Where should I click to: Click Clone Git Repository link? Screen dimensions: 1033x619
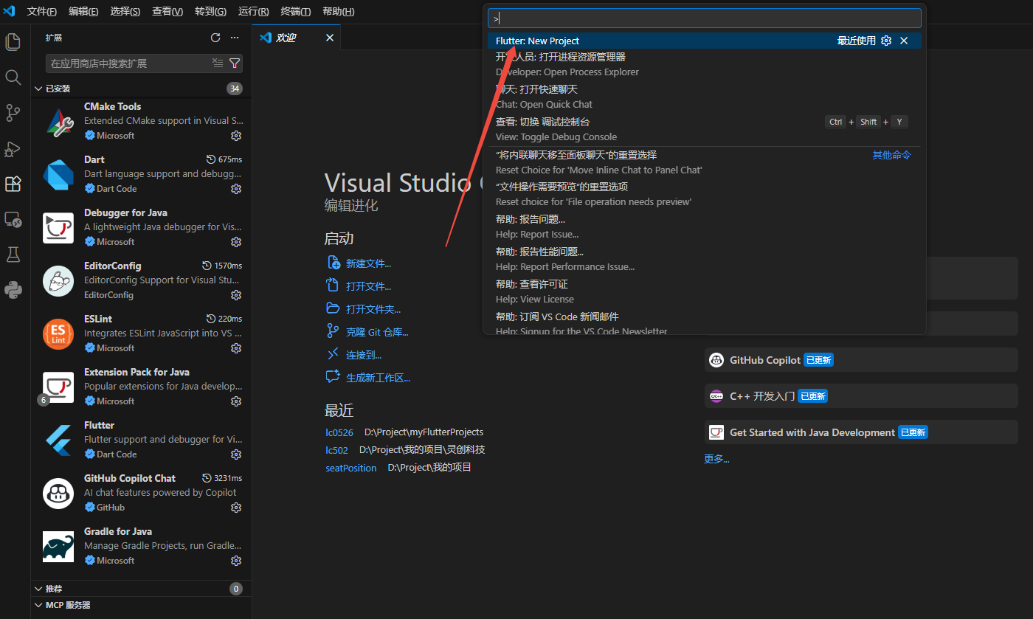point(367,332)
